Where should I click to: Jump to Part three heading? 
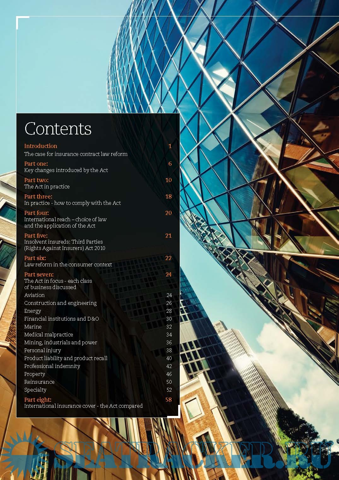(x=38, y=196)
